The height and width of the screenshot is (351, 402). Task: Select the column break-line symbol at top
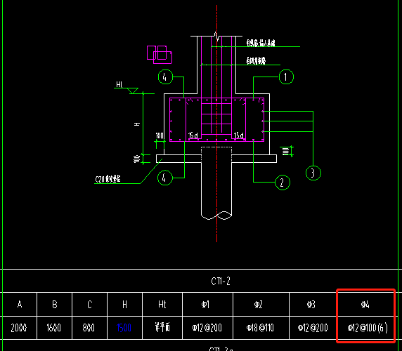pyautogui.click(x=217, y=36)
